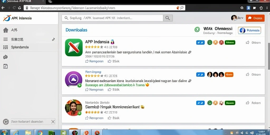Image resolution: width=270 pixels, height=135 pixels.
Task: Click the link icon after Adainialaie text
Action: 189,52
